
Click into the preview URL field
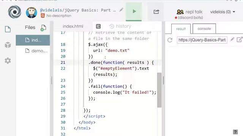point(202,40)
